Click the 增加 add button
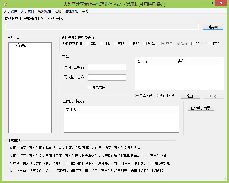Image resolution: width=229 pixels, height=183 pixels. pyautogui.click(x=190, y=96)
